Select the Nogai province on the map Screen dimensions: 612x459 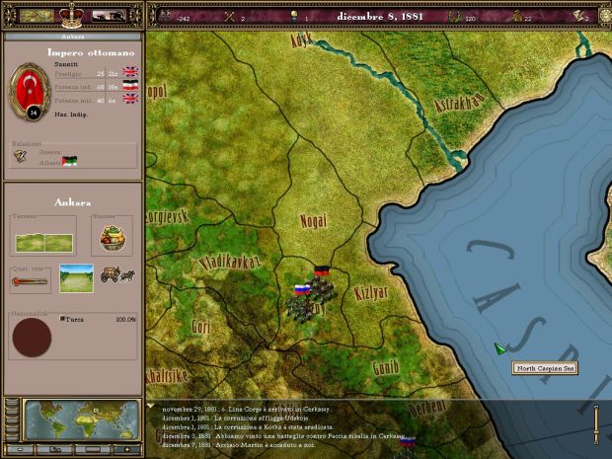point(313,221)
